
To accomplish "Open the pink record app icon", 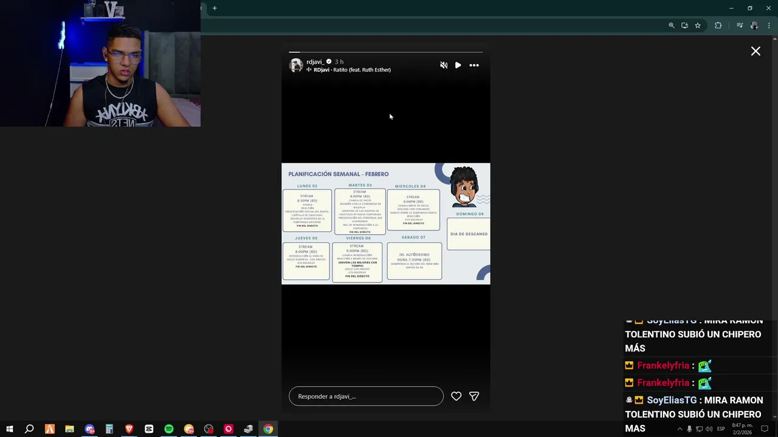I will tap(229, 429).
